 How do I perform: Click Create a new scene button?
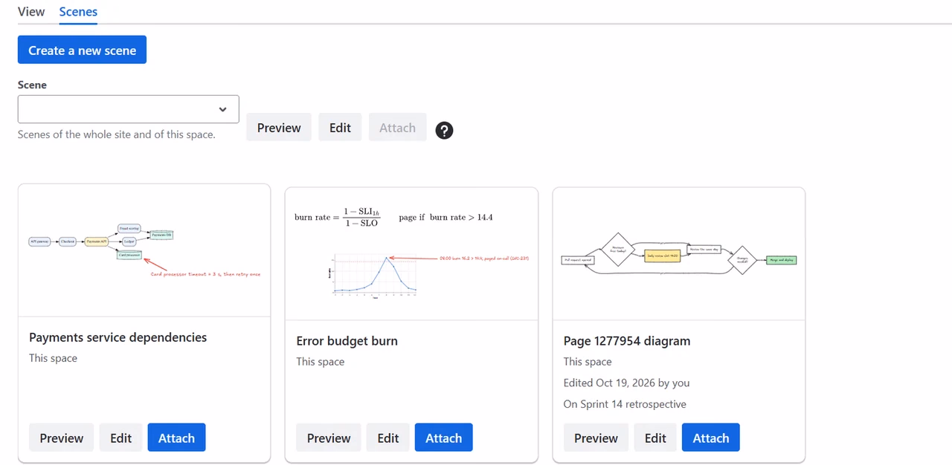[82, 50]
